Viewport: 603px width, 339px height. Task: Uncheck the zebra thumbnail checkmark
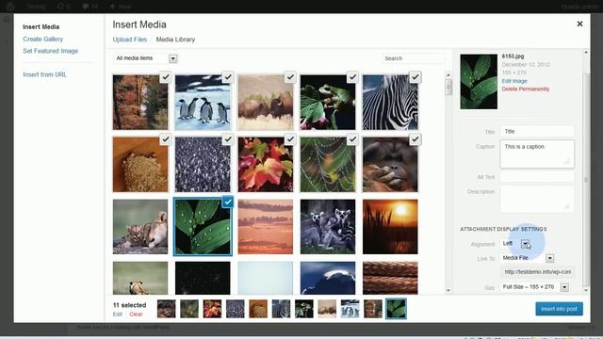click(415, 77)
